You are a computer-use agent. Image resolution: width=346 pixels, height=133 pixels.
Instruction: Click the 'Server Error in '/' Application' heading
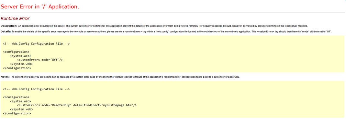(x=40, y=6)
